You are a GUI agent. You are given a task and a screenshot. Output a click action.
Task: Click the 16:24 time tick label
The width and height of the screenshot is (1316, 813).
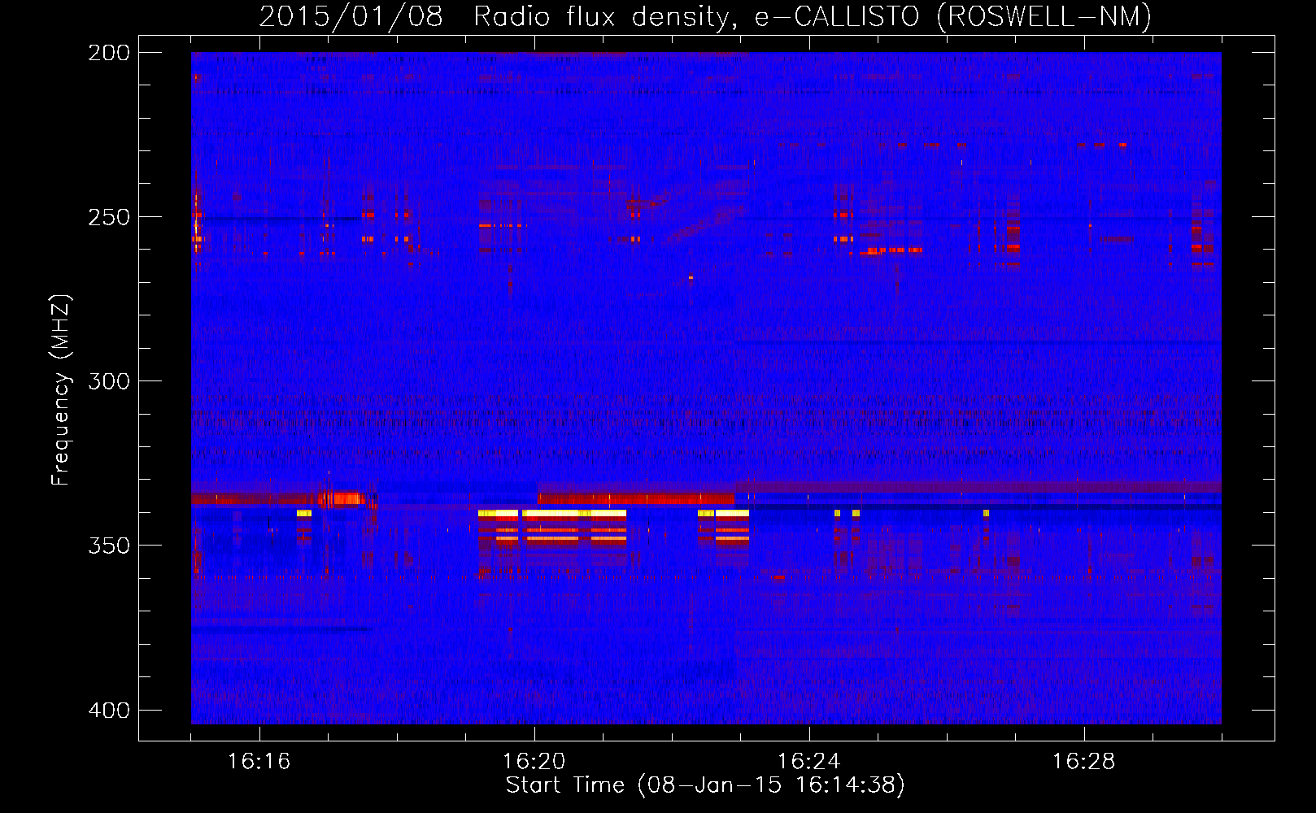[808, 762]
